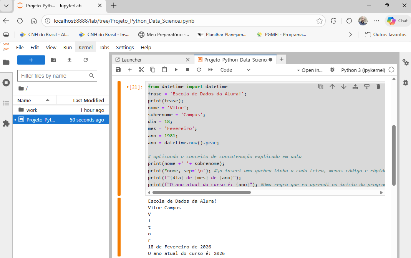Viewport: 411px width, 258px height.
Task: Open the Extension Manager puzzle icon
Action: tap(6, 123)
